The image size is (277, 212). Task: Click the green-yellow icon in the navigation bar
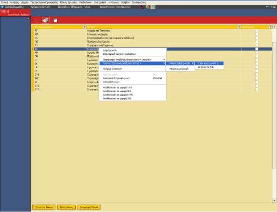pos(153,7)
